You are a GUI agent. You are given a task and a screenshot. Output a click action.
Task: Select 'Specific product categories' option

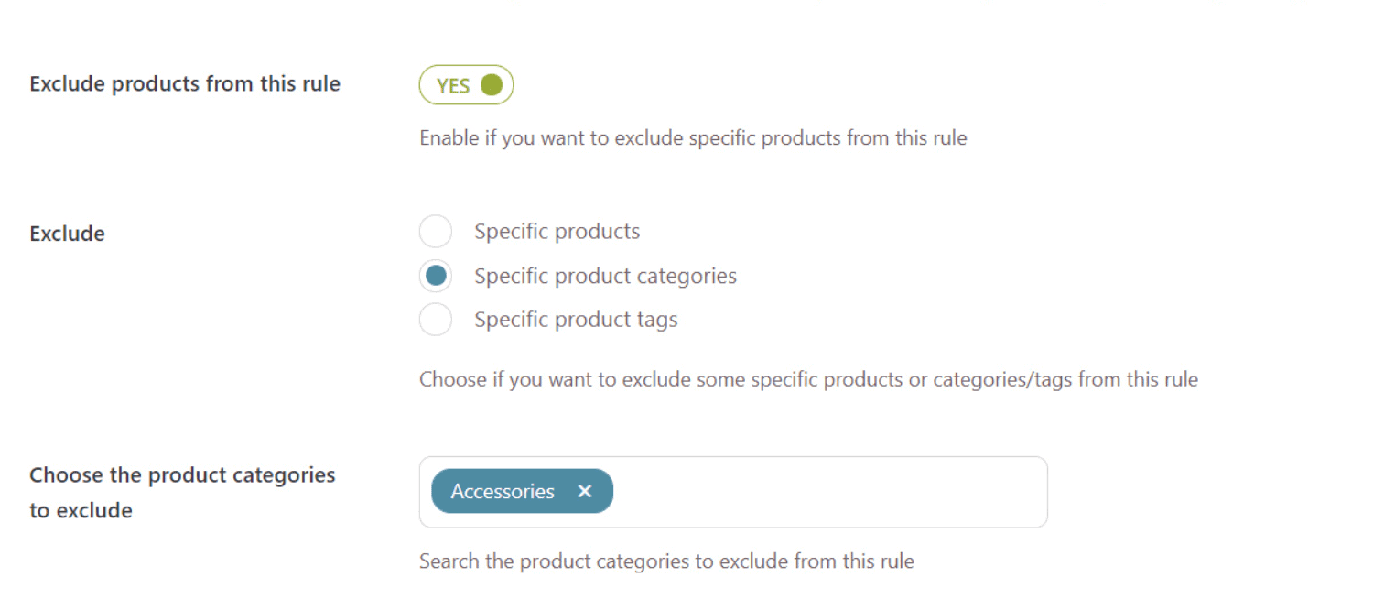tap(436, 276)
